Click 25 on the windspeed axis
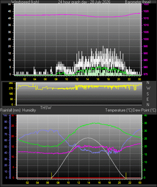157x187 pixels. 9,39
